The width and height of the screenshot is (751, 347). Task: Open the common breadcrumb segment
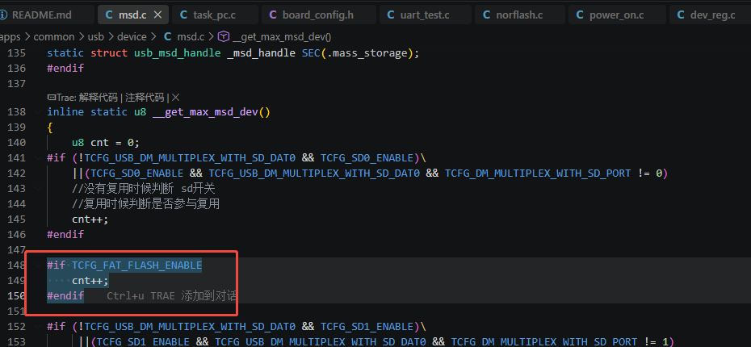coord(53,37)
